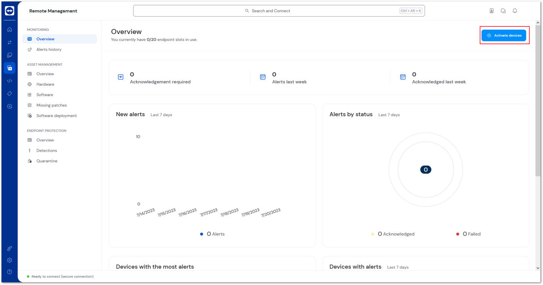Click the TeamViewer logo icon
This screenshot has height=285, width=543.
(x=9, y=11)
